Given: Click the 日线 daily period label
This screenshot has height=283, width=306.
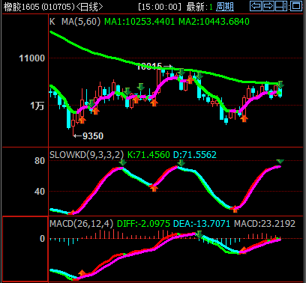Looking at the screenshot, I should click(x=89, y=7).
